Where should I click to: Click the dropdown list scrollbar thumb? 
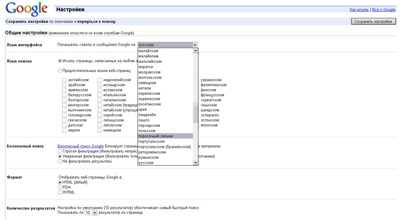click(195, 113)
